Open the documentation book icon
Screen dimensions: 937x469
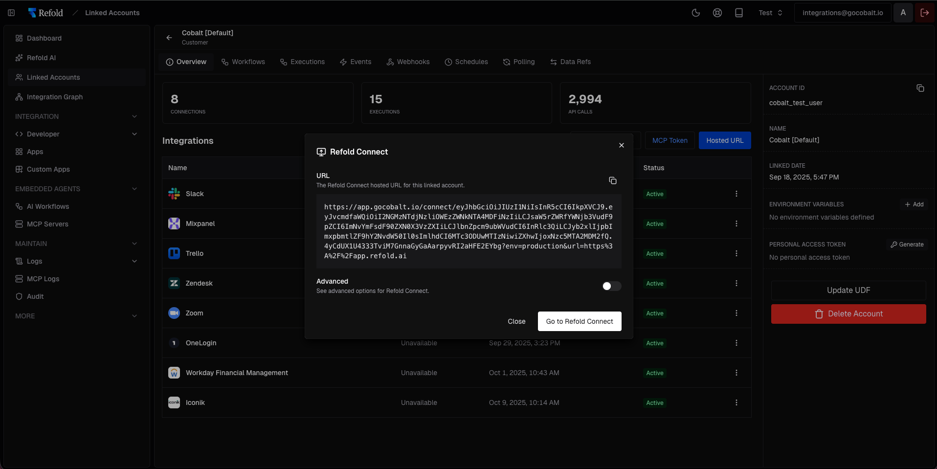(739, 13)
